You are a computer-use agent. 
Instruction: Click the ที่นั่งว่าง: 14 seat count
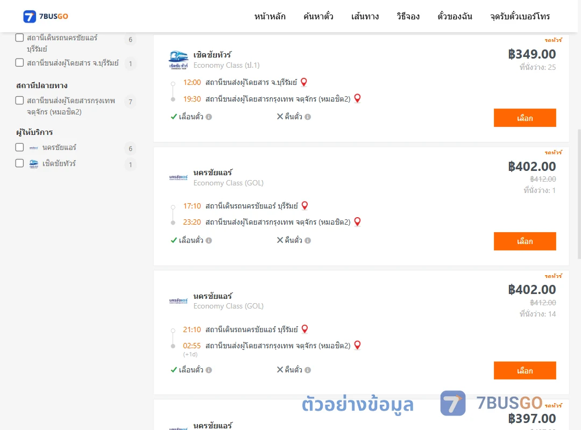[537, 314]
